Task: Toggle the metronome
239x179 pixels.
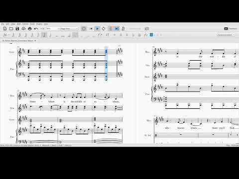Action: 123,29
